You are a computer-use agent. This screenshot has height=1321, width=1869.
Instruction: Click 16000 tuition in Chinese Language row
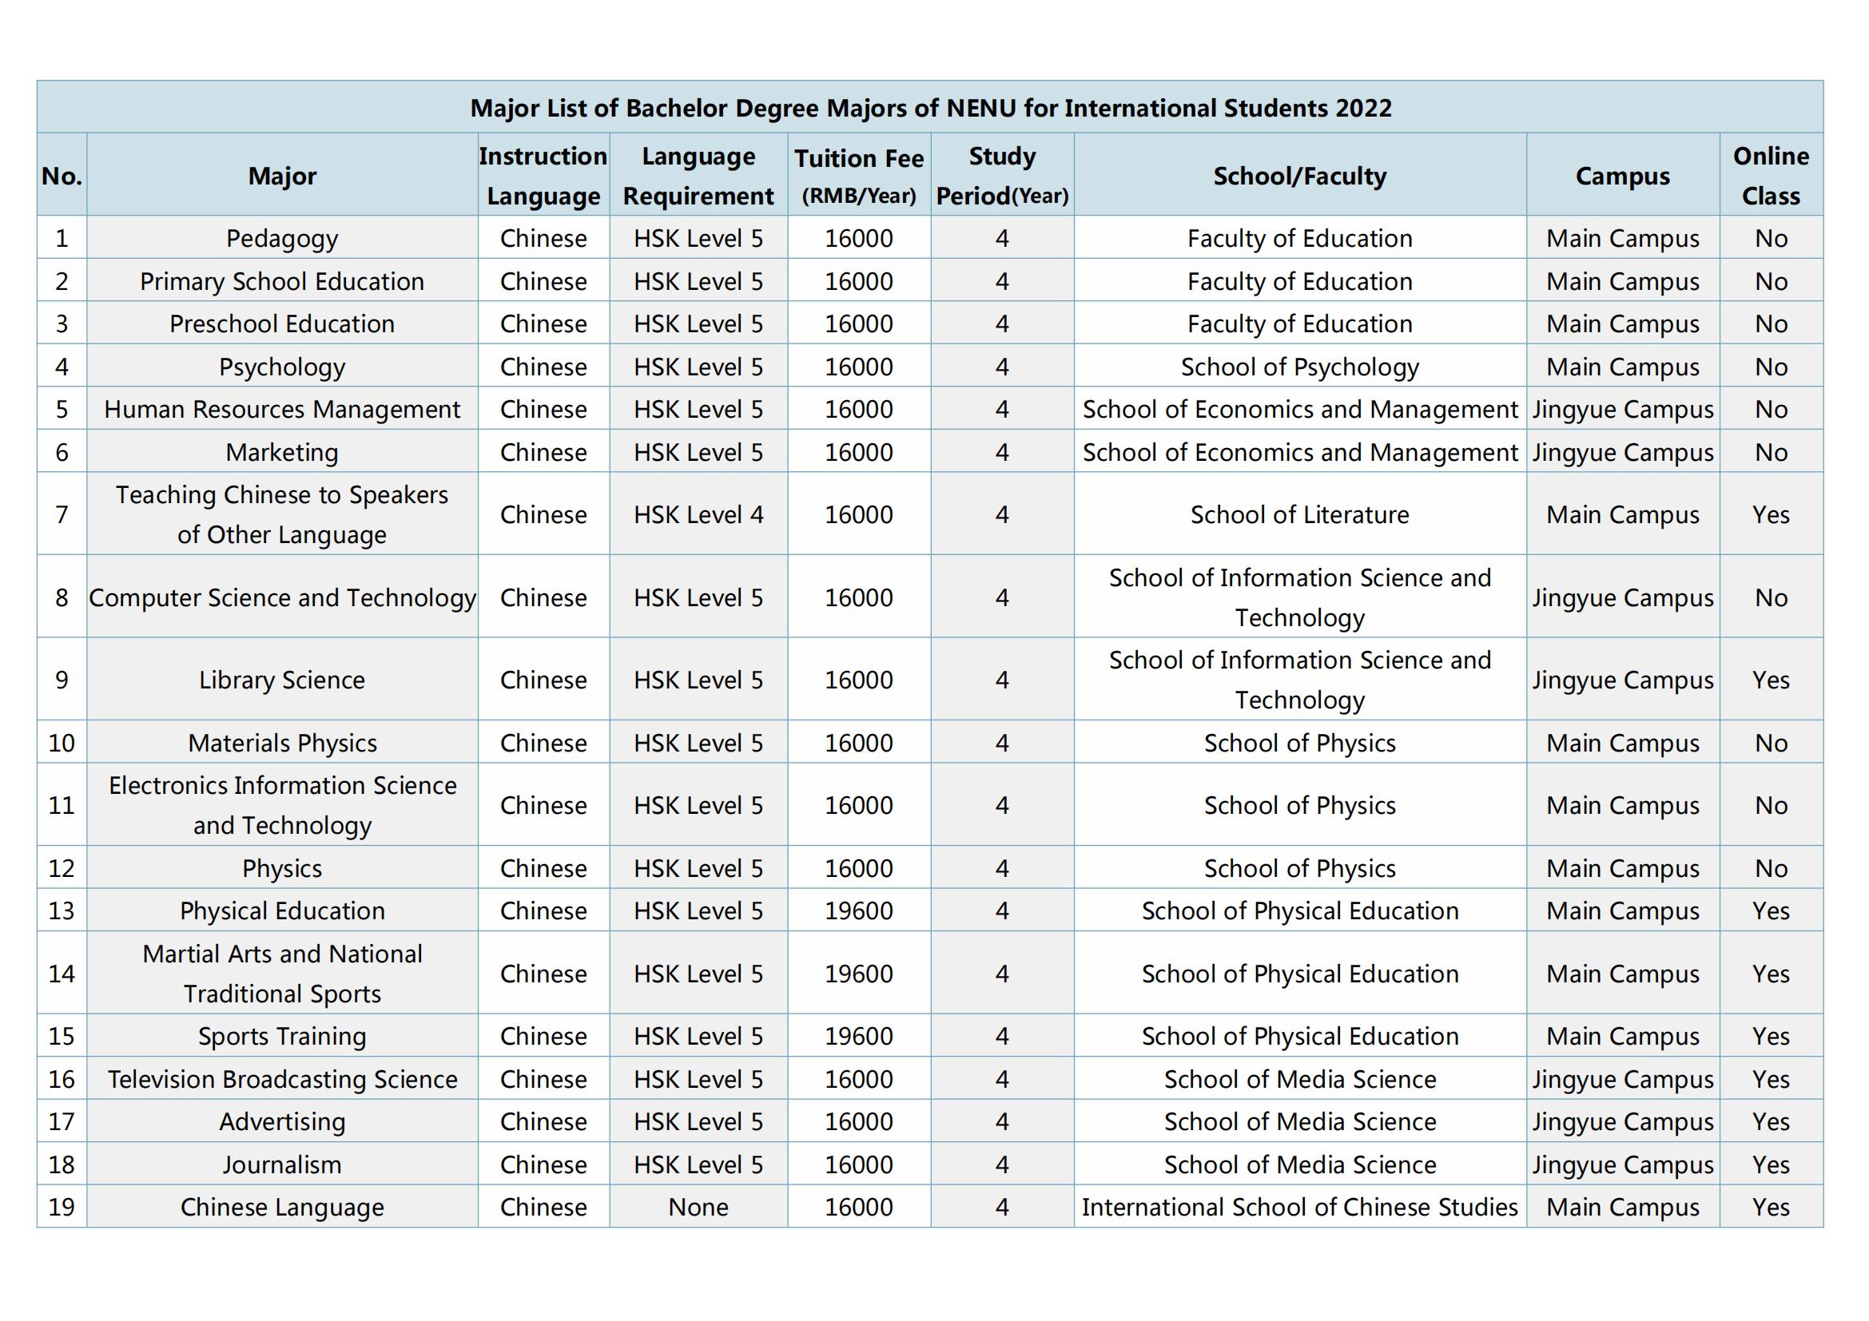coord(859,1207)
